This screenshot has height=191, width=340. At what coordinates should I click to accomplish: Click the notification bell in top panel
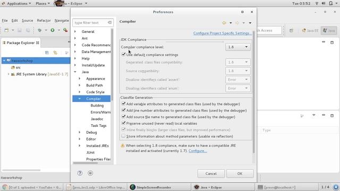pyautogui.click(x=330, y=4)
